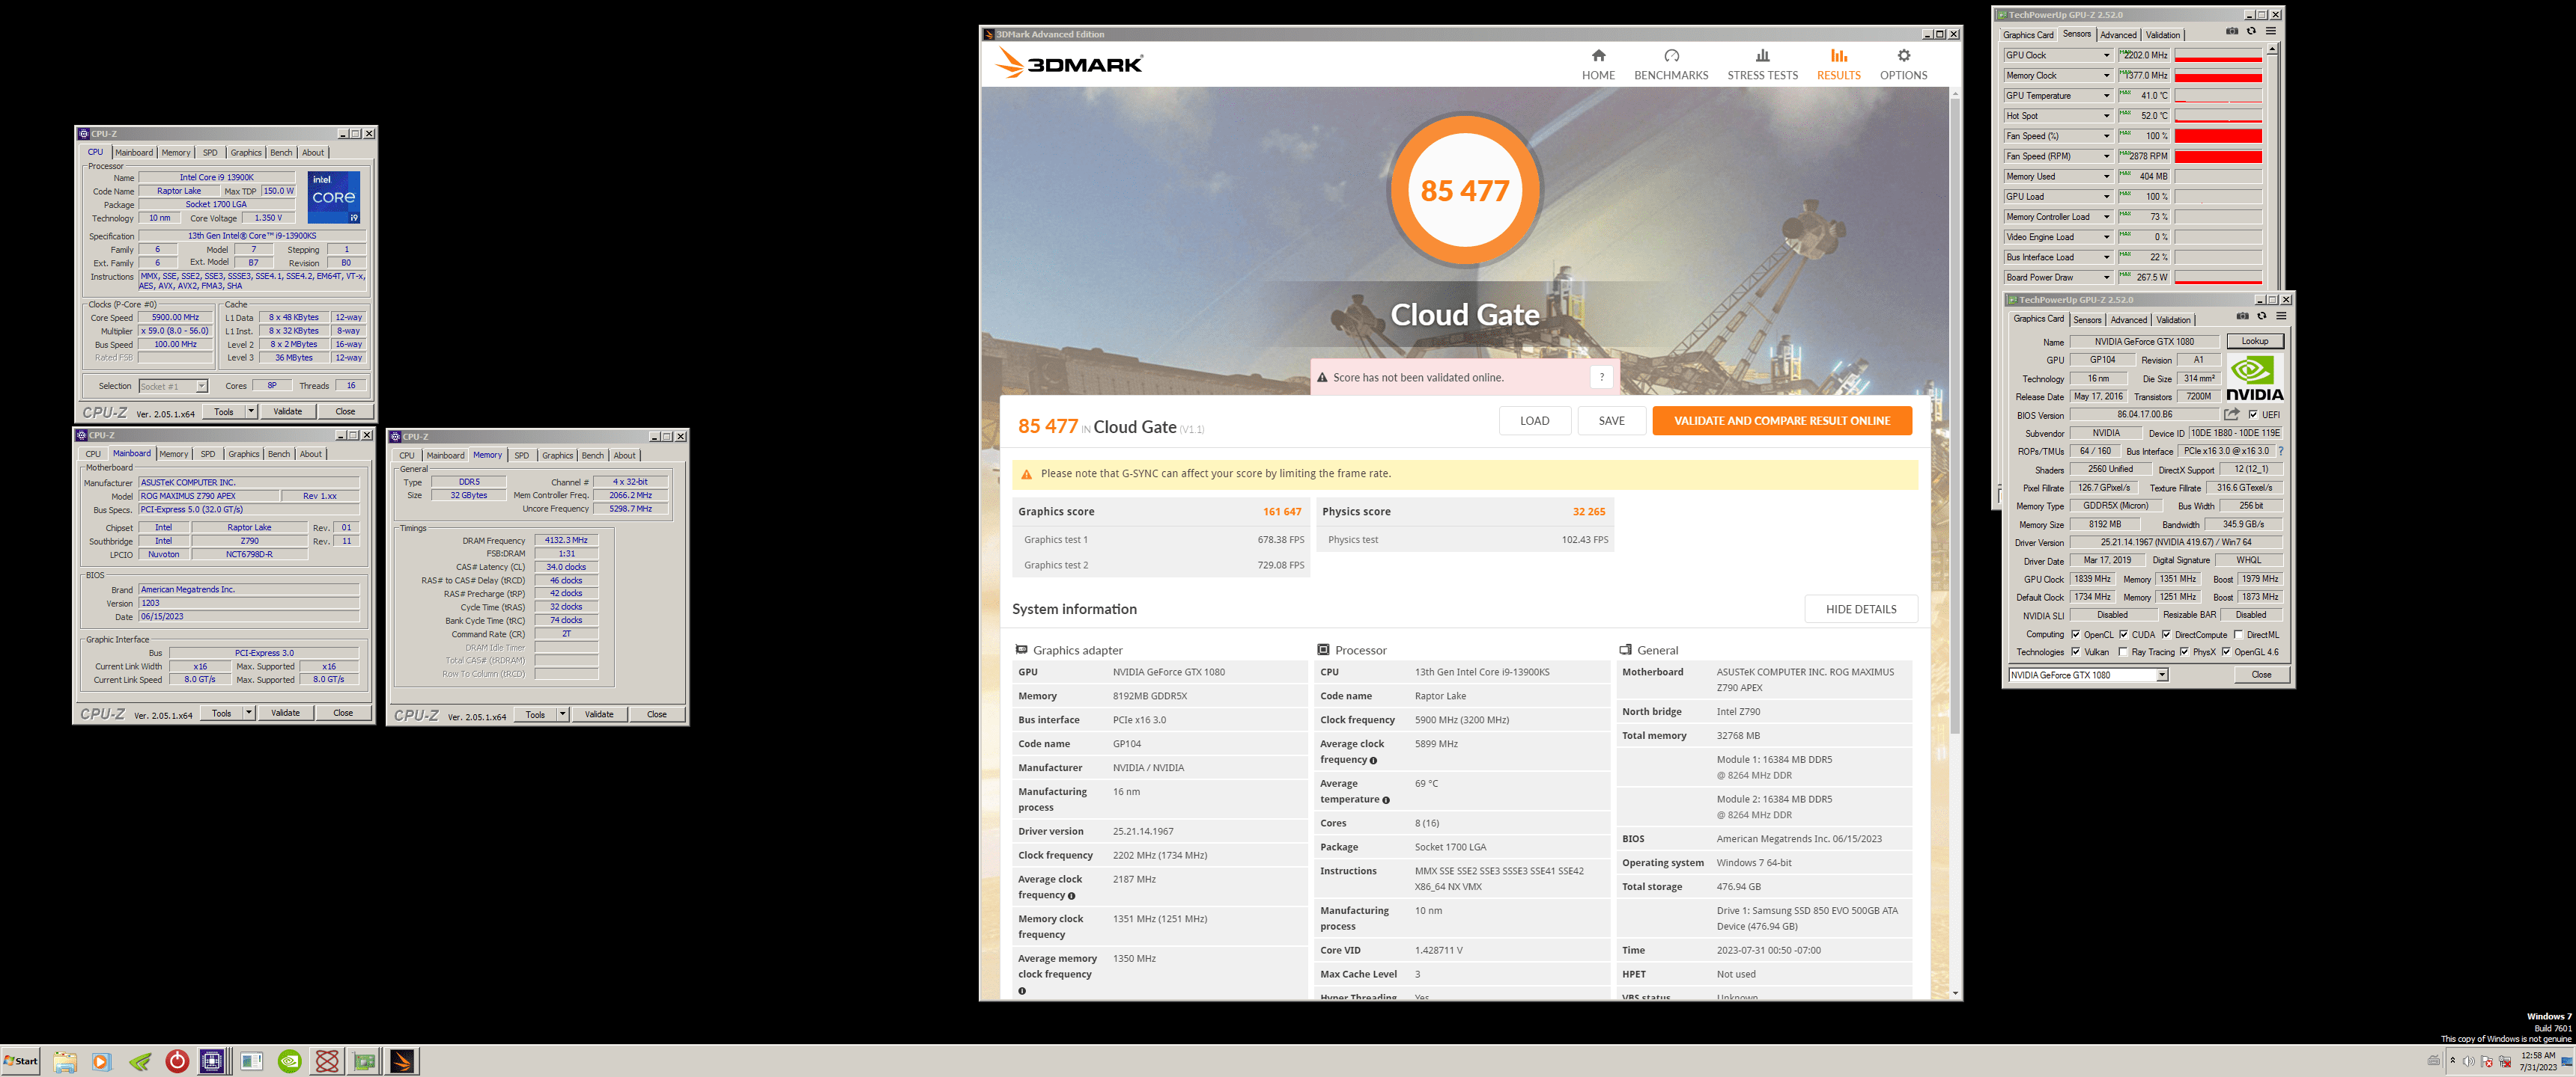Image resolution: width=2576 pixels, height=1077 pixels.
Task: Click info icon next to Average temperature
Action: 1385,800
